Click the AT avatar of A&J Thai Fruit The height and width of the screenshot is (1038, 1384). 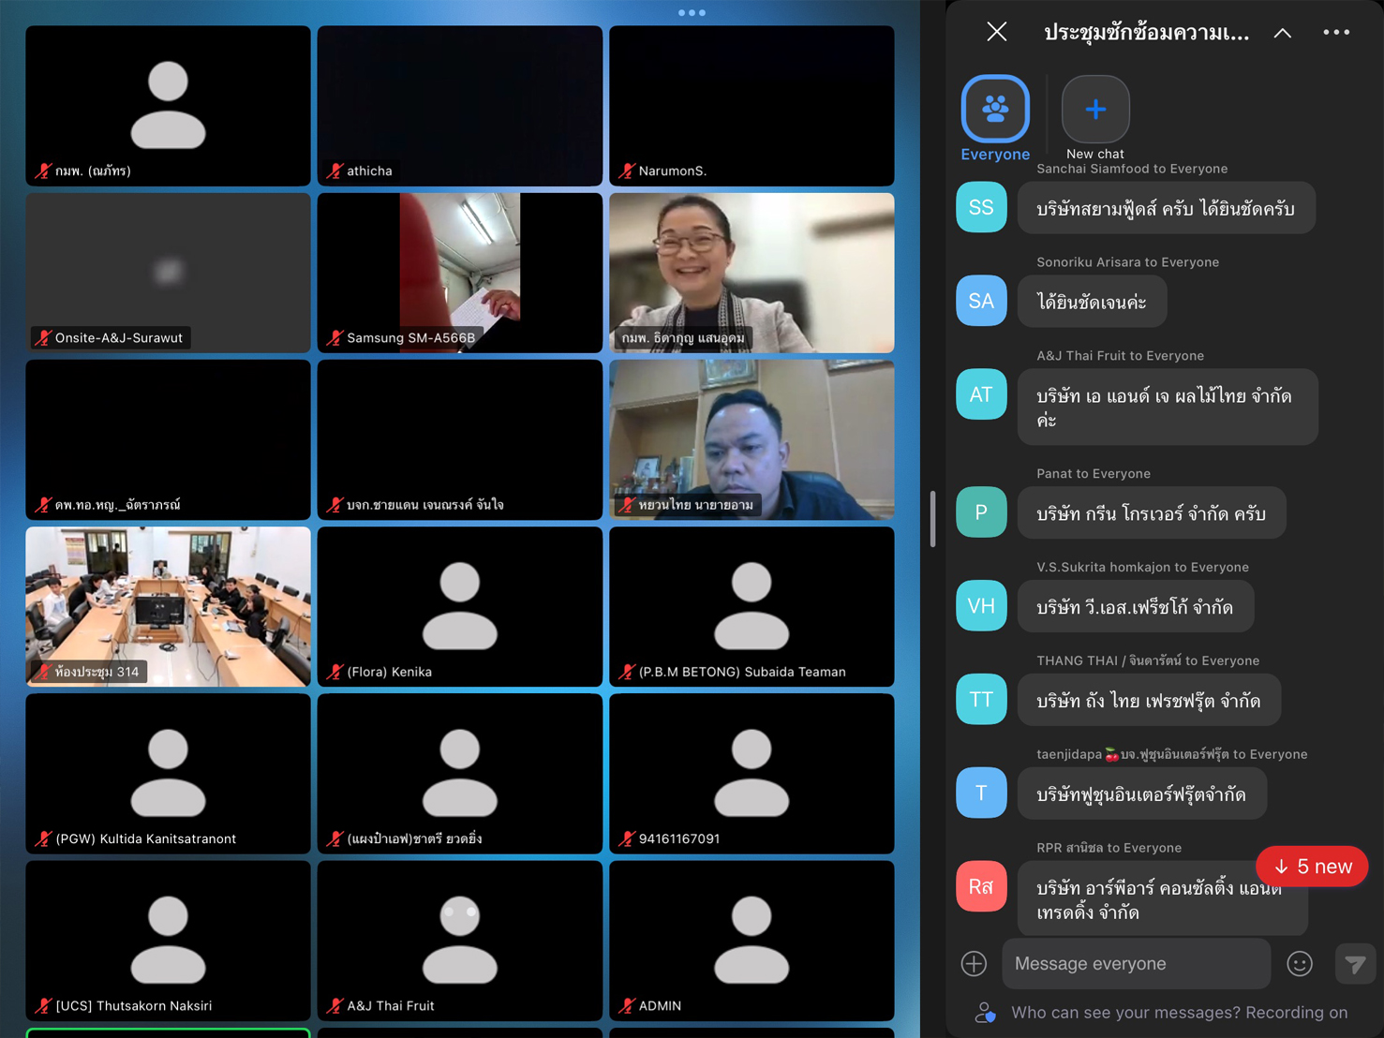981,394
